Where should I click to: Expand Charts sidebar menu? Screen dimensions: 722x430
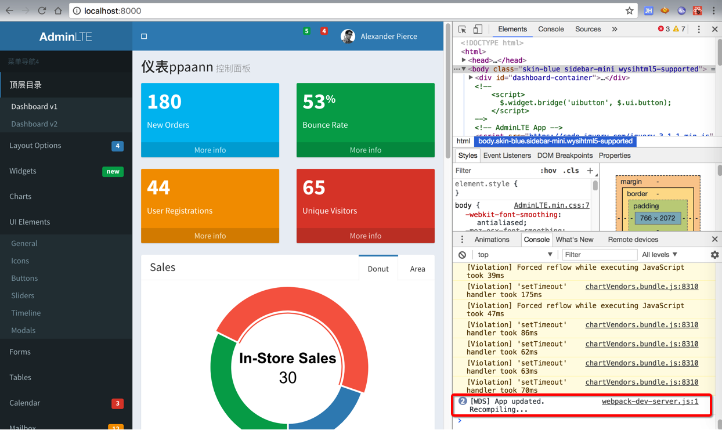(x=66, y=197)
